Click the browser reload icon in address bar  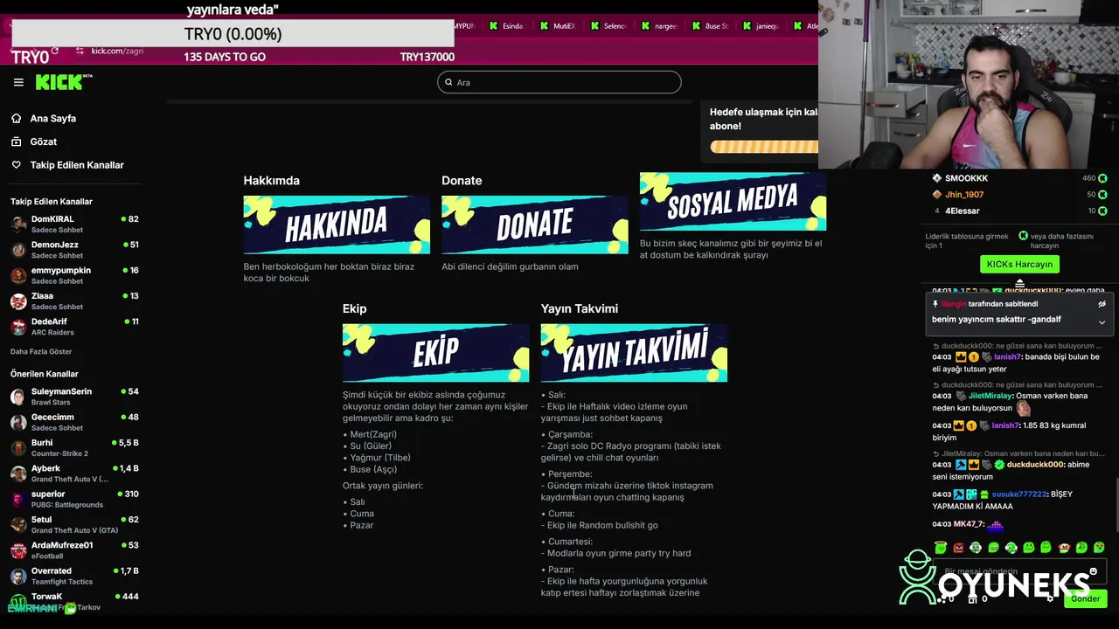(55, 51)
